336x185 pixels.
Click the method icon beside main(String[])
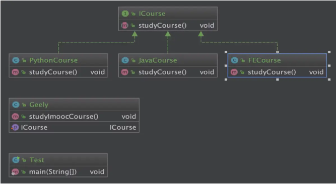click(15, 172)
